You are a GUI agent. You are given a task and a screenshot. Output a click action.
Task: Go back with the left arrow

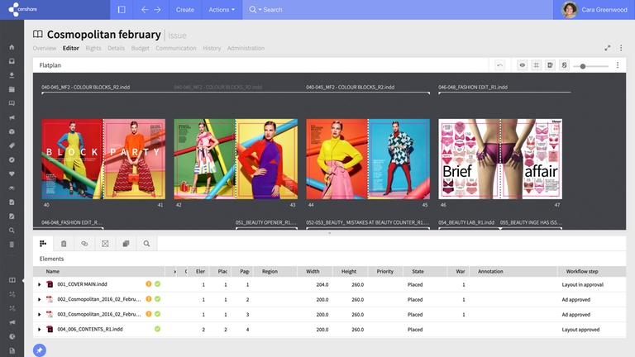pyautogui.click(x=145, y=9)
